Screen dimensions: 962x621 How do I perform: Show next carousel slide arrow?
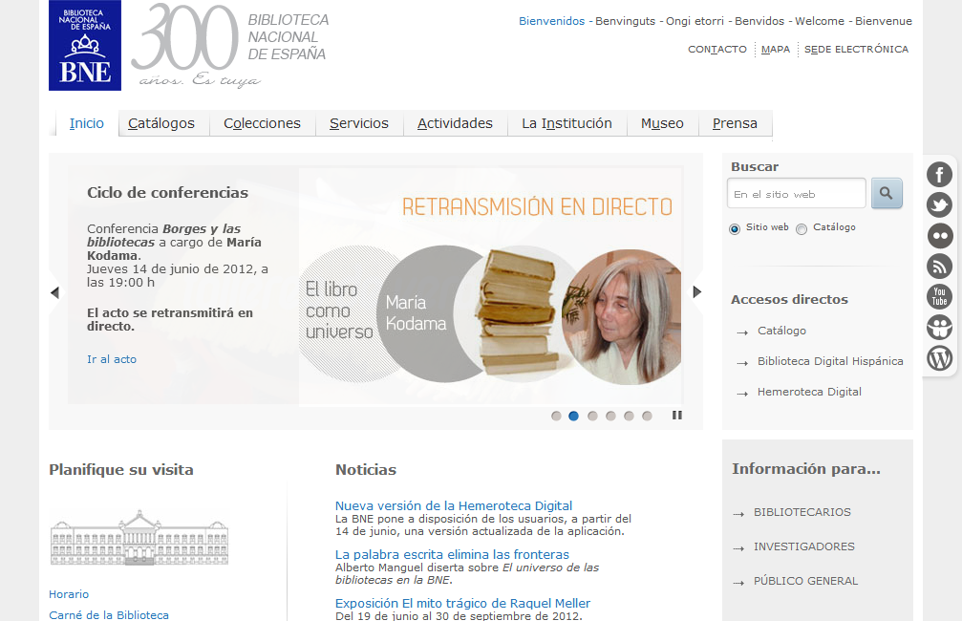(697, 292)
